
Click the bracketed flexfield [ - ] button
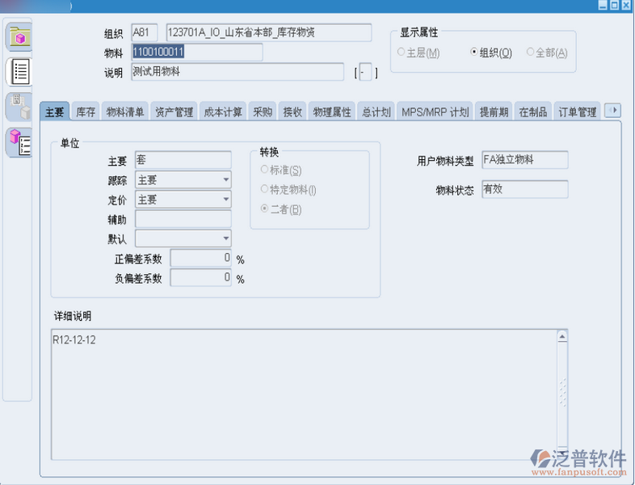tap(365, 73)
